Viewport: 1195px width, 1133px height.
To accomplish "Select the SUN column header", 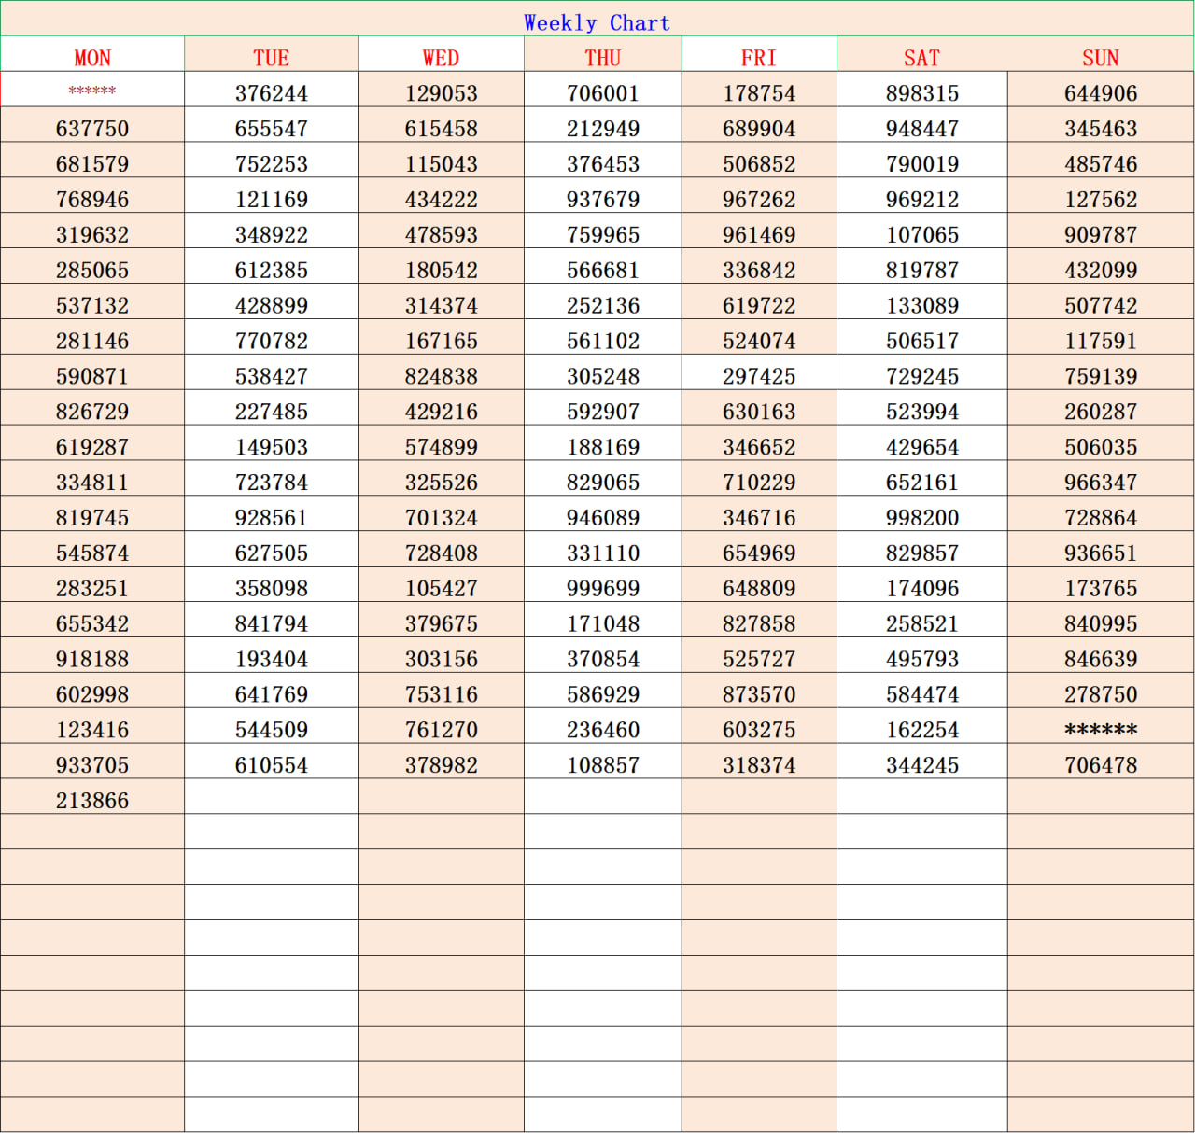I will 1100,57.
